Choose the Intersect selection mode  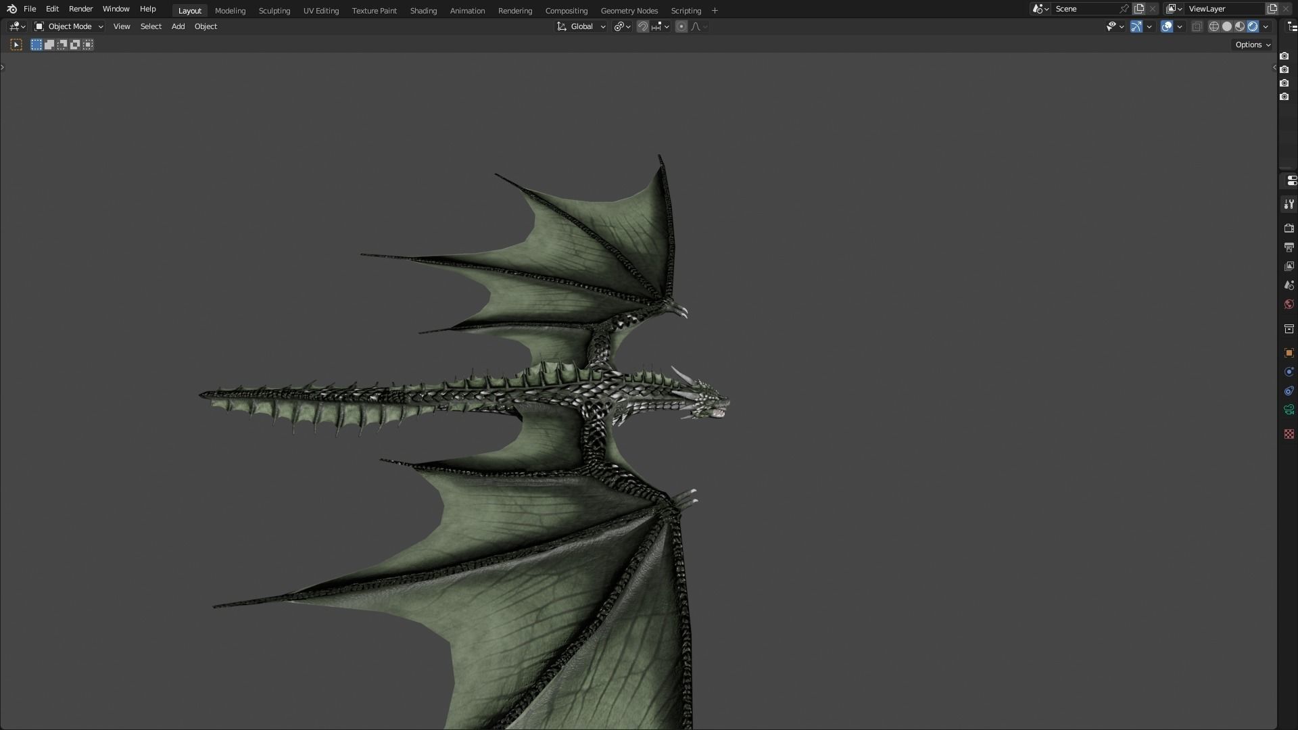(x=88, y=45)
